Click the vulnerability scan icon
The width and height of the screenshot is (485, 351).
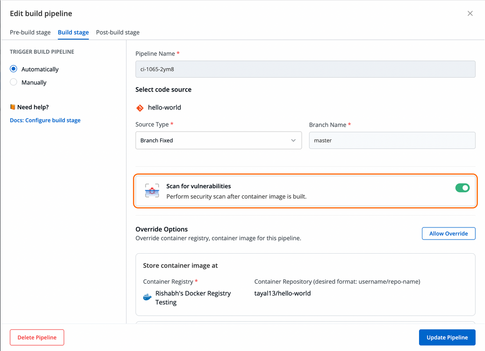coord(152,190)
